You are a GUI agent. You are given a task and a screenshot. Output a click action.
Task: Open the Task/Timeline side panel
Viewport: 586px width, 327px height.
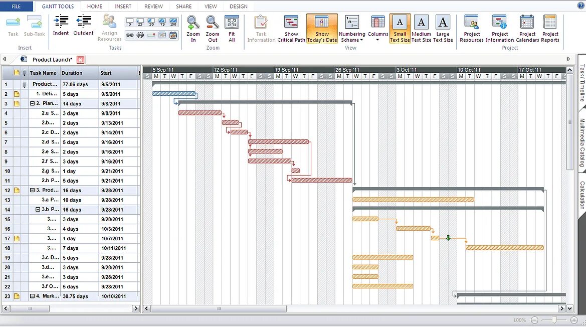tap(582, 83)
